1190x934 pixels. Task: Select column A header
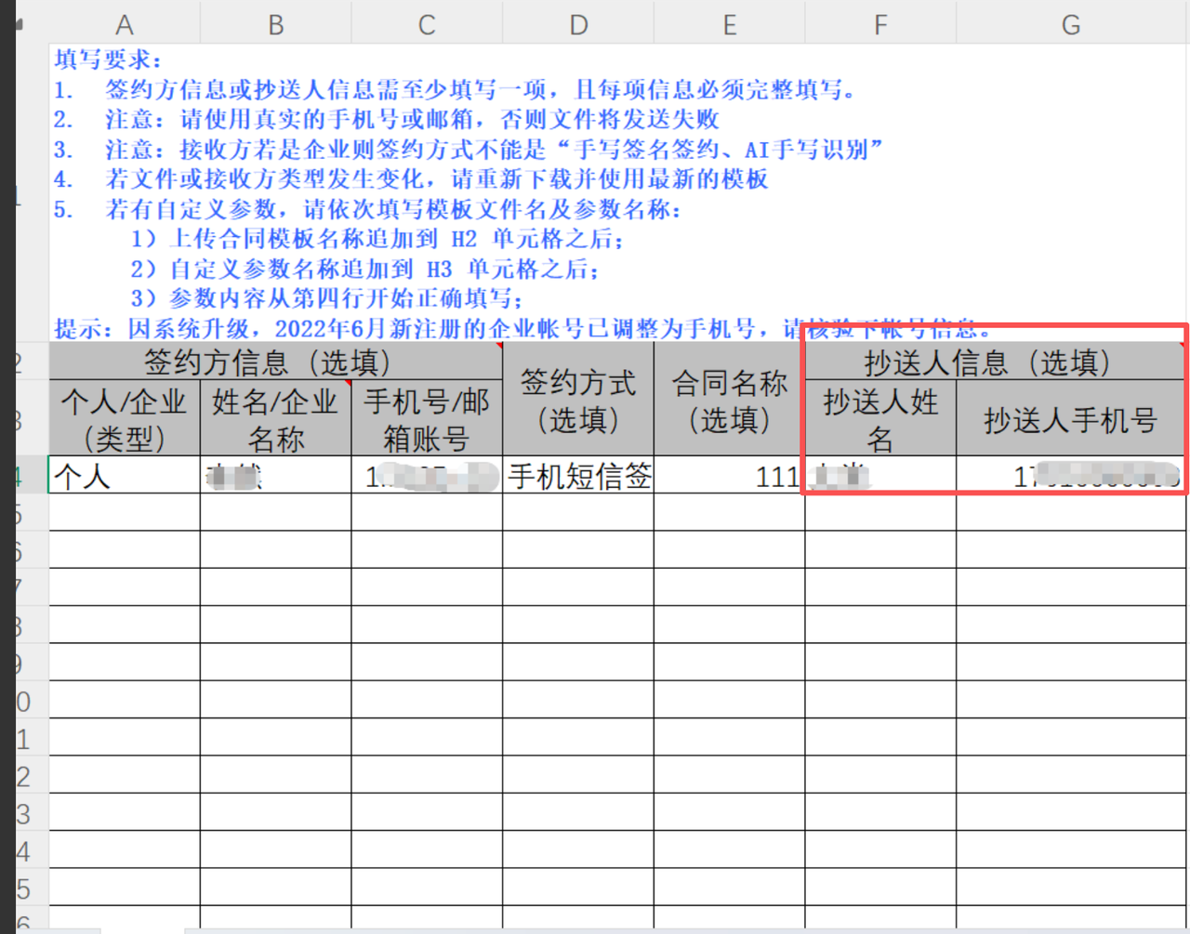125,25
